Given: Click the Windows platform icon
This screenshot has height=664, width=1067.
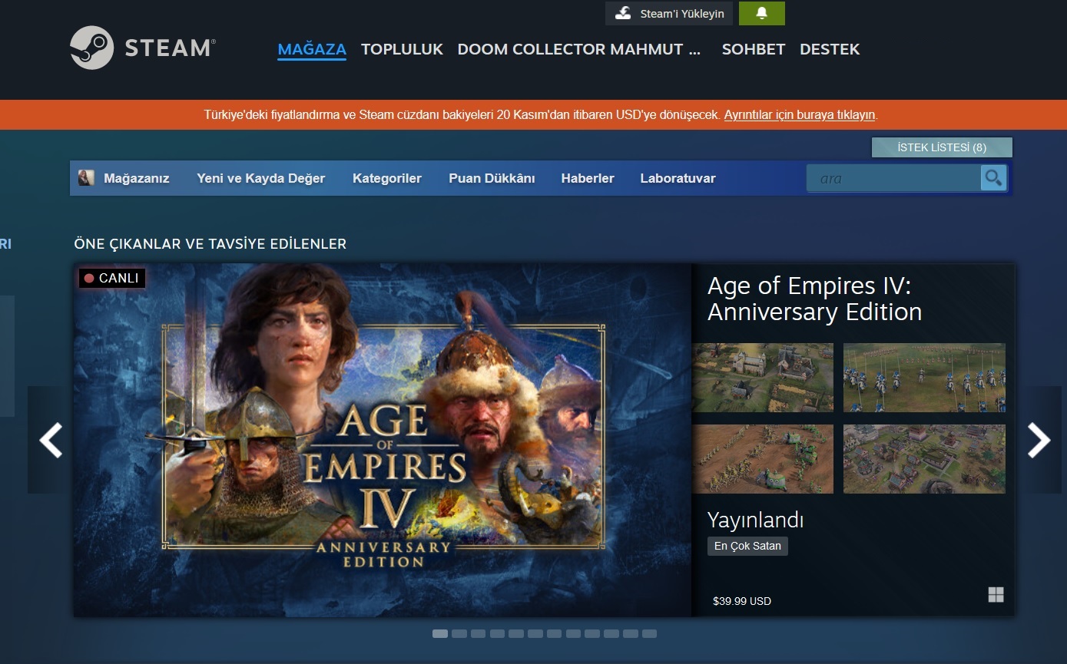Looking at the screenshot, I should (x=996, y=594).
